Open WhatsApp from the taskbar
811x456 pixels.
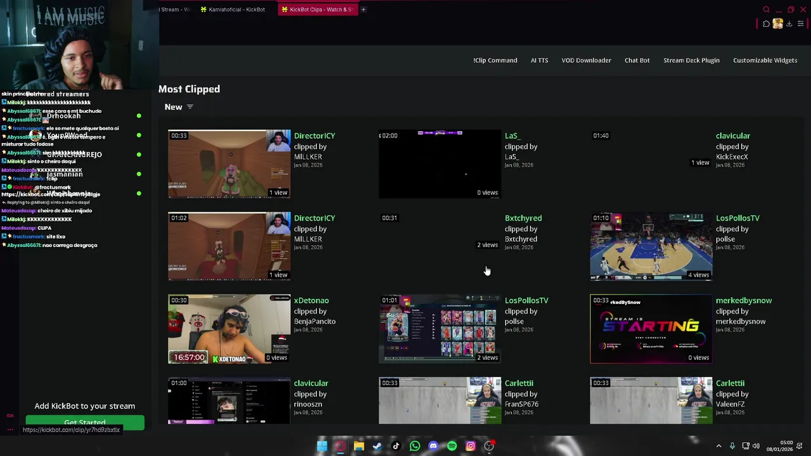click(414, 446)
